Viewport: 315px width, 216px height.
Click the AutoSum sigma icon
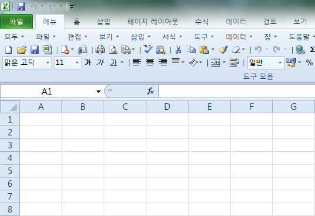coord(313,50)
